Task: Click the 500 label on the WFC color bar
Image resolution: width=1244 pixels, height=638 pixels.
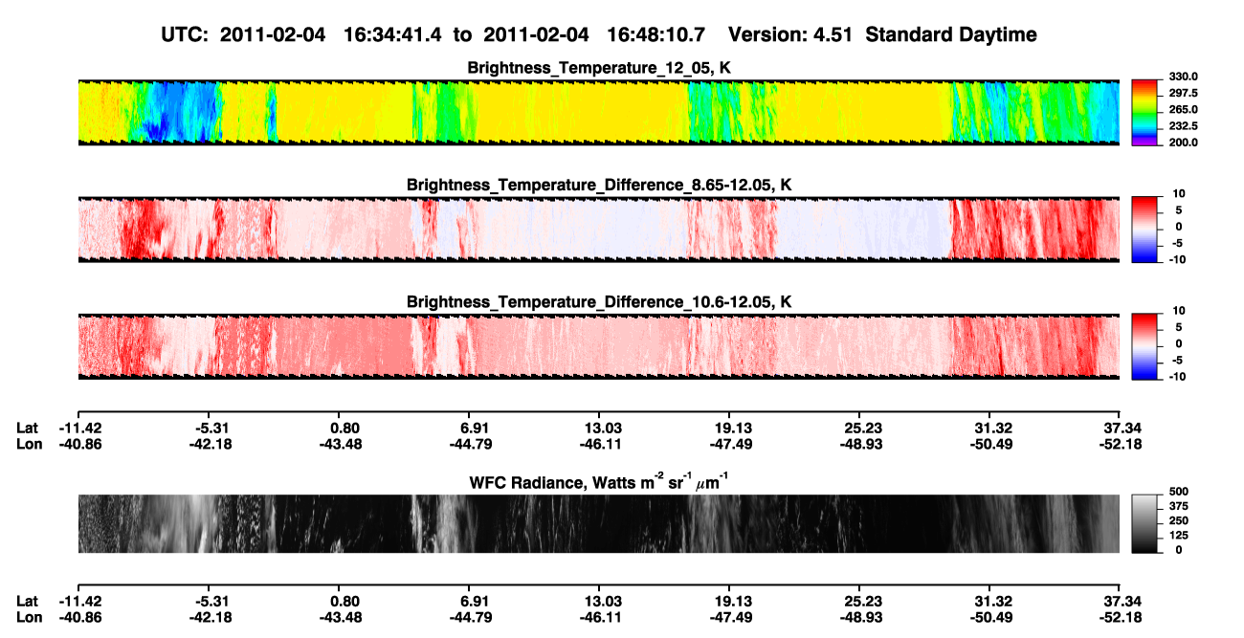Action: point(1177,492)
